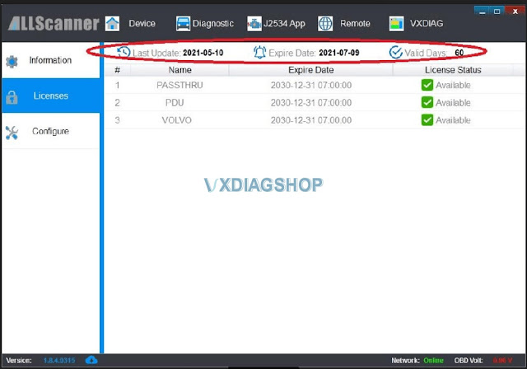Click the Licenses padlock icon
Screen dimensions: 527x369
pos(12,97)
